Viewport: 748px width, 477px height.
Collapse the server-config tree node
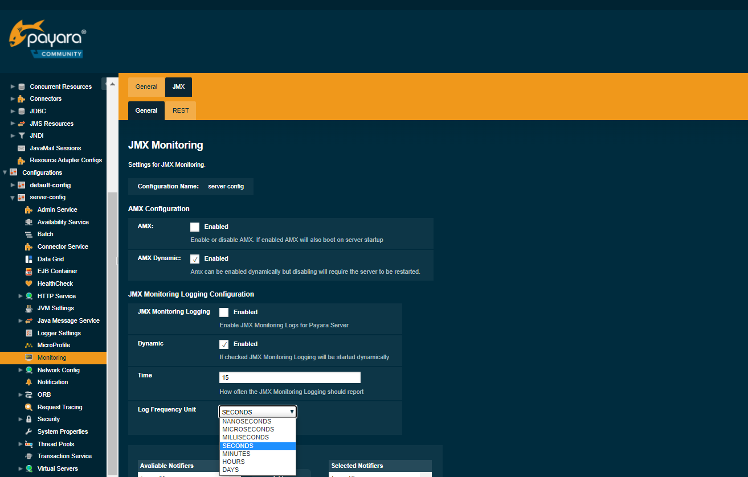click(13, 198)
